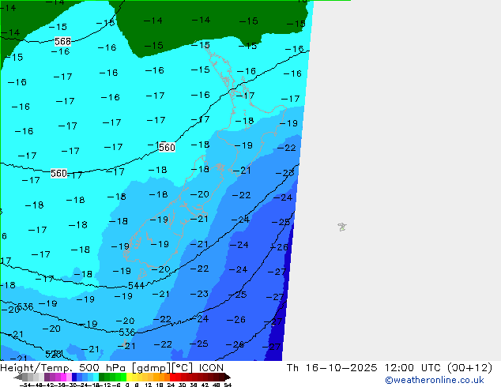The height and width of the screenshot is (387, 501).
Task: Pick the dark blue legend swatch above -30
Action: [74, 378]
